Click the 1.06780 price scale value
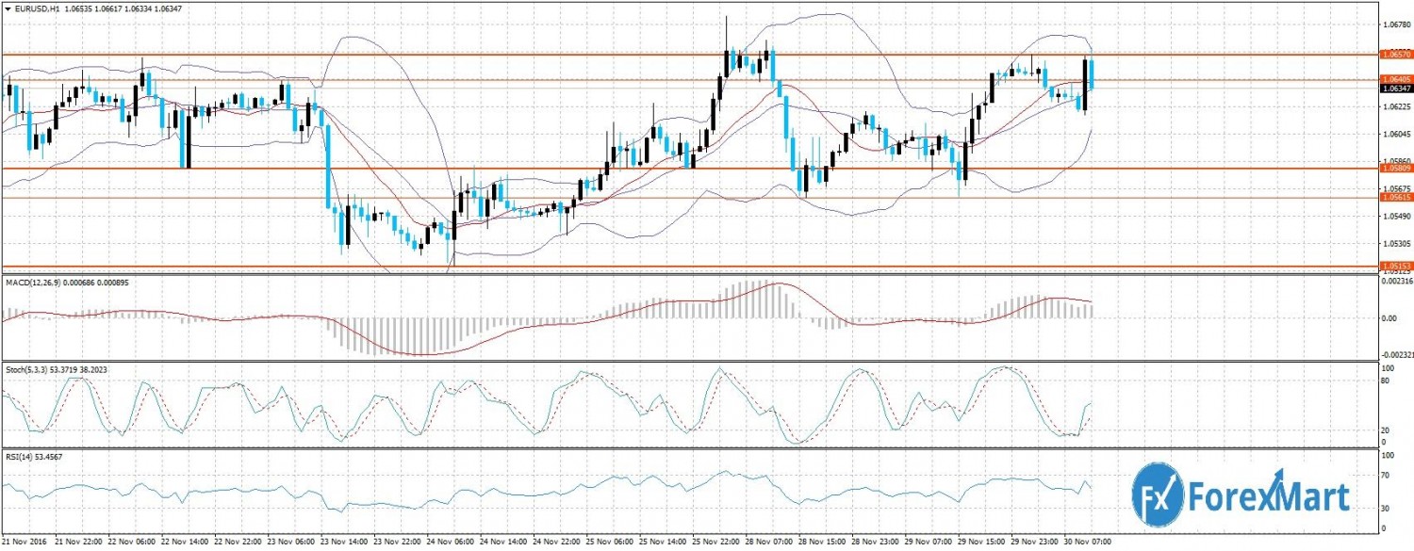This screenshot has height=551, width=1414. 1396,24
